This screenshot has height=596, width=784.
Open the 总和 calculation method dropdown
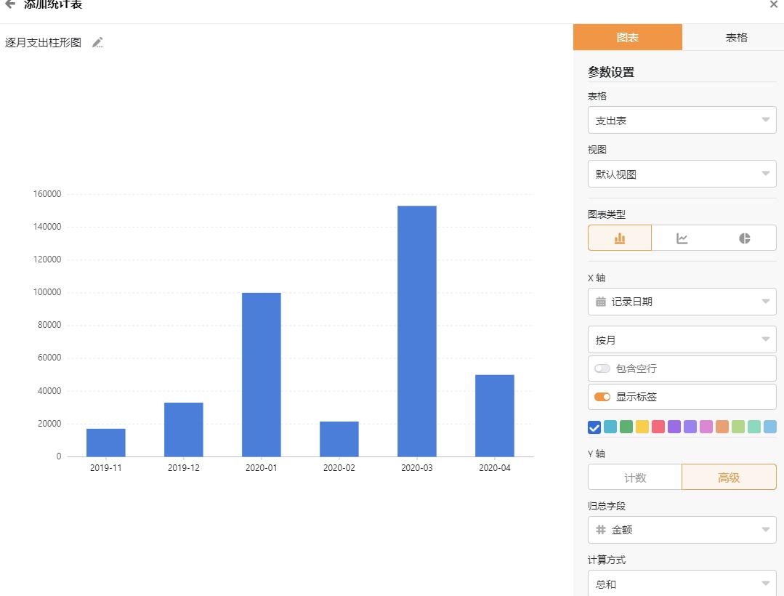coord(682,584)
